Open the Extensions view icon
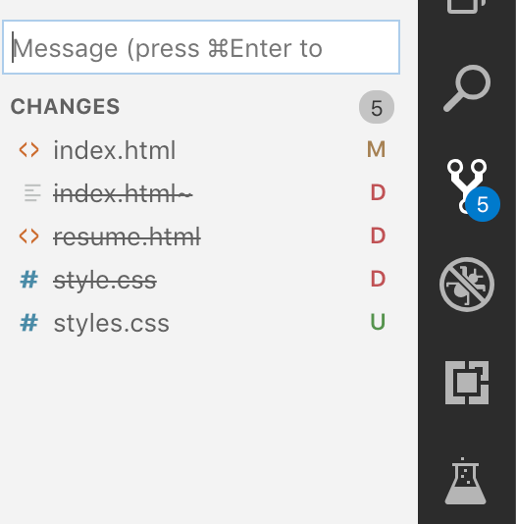This screenshot has height=524, width=516. (467, 383)
